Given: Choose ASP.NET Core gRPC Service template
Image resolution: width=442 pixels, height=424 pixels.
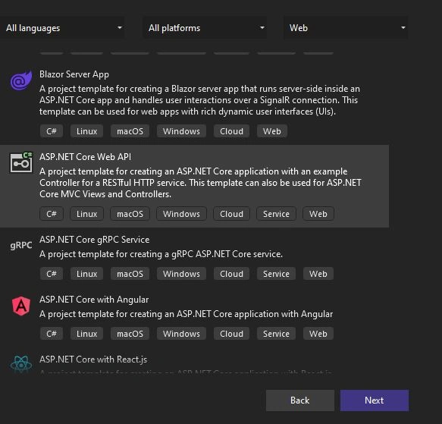Looking at the screenshot, I should (95, 240).
